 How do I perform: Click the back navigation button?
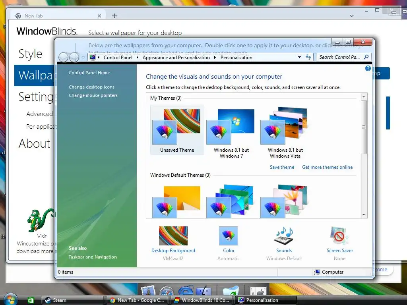click(64, 57)
